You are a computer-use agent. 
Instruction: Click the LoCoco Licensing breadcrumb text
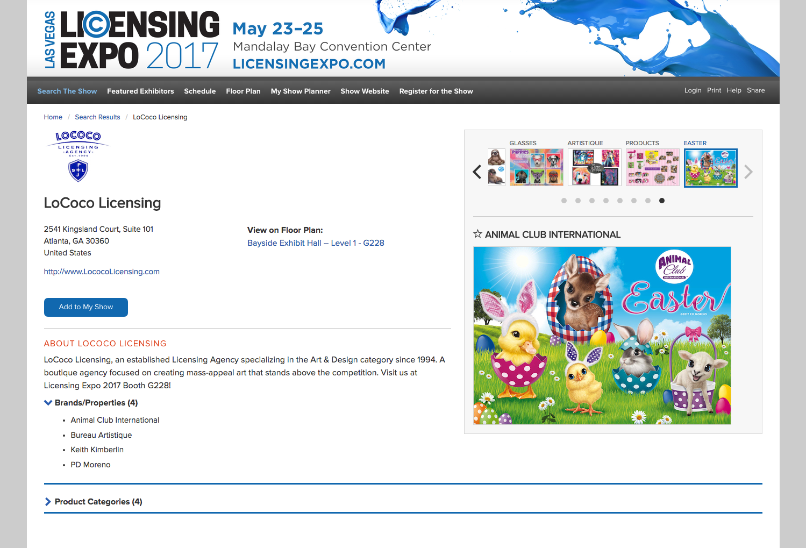[x=160, y=117]
